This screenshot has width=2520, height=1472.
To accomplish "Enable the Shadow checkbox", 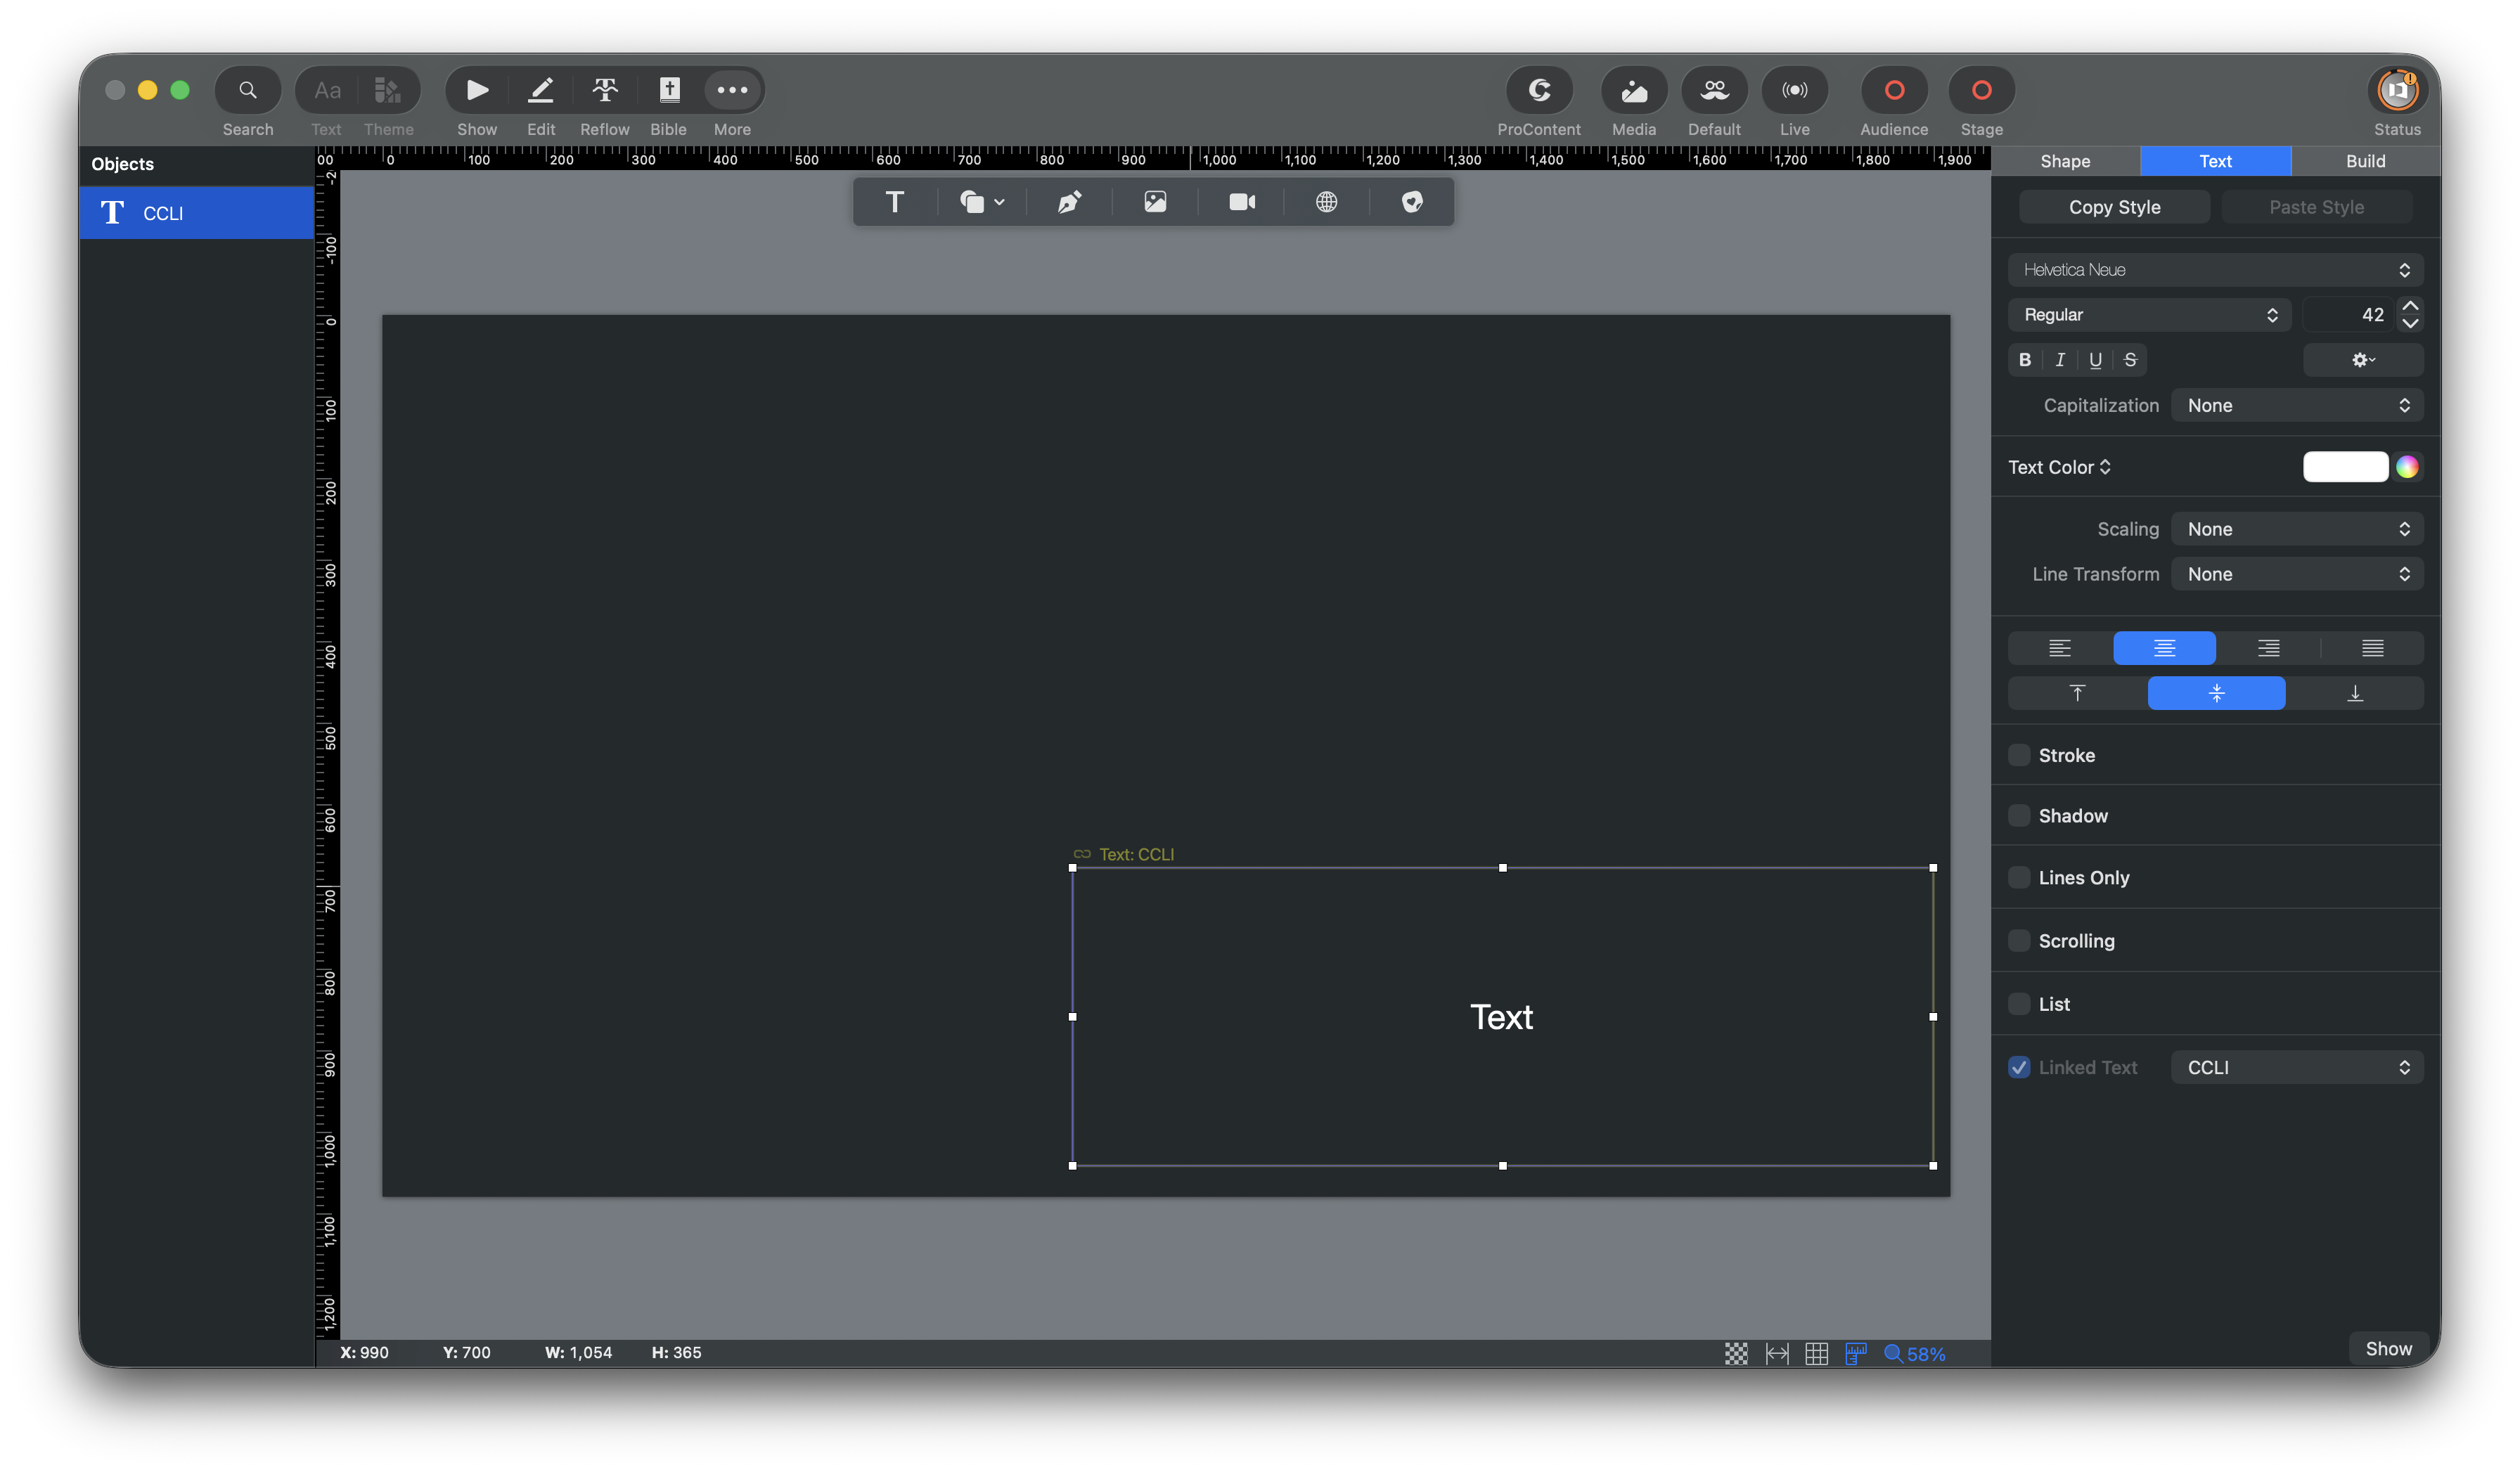I will [2019, 816].
